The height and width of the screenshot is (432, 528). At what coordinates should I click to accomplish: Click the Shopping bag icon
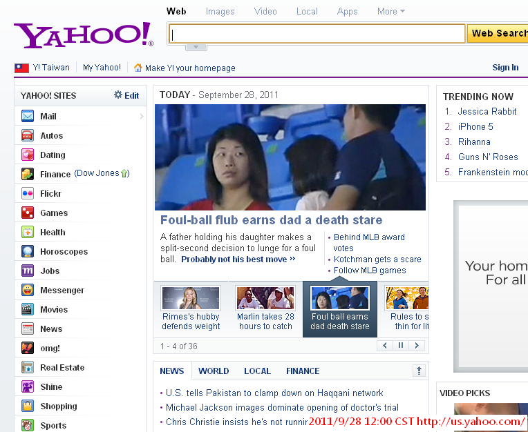coord(28,406)
